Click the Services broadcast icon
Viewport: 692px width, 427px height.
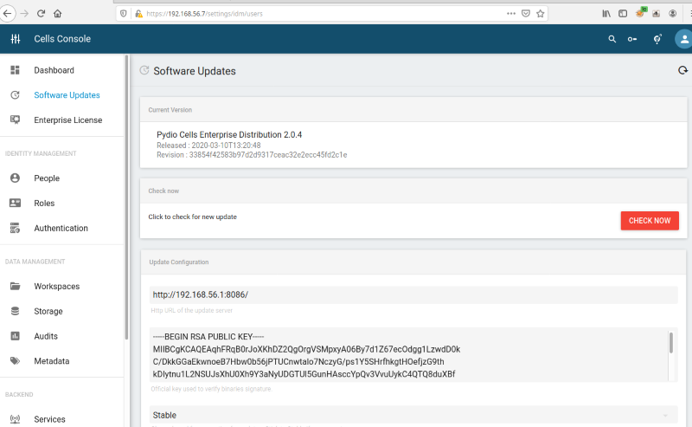pos(15,419)
